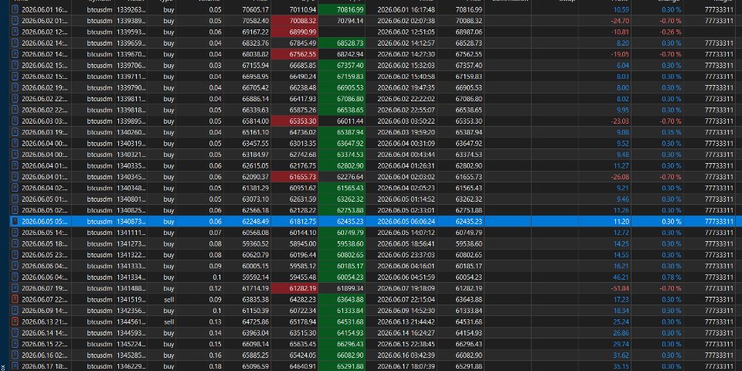742x371 pixels.
Task: Click the red stop loss cell 65353.30
Action: click(x=296, y=121)
